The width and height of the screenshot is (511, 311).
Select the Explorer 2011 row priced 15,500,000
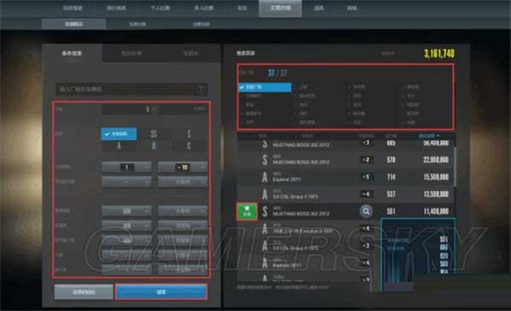pyautogui.click(x=346, y=177)
